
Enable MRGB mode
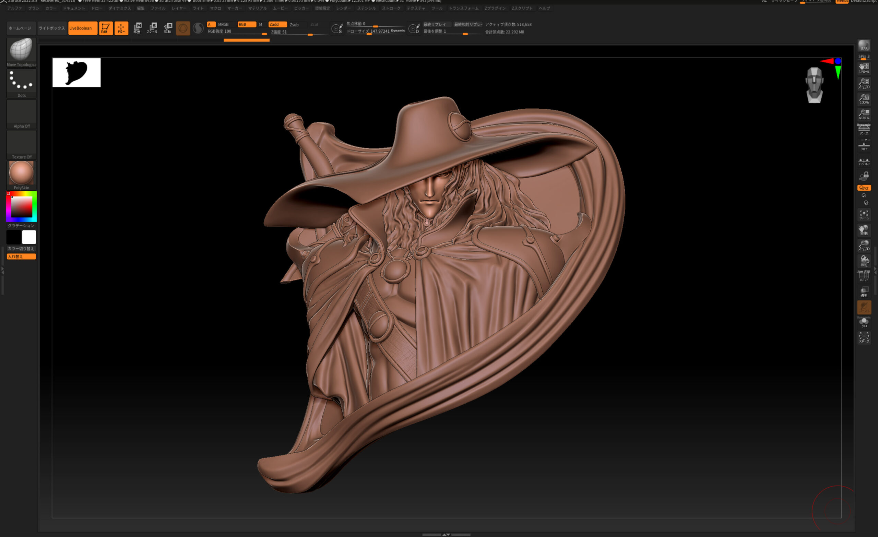click(x=223, y=25)
